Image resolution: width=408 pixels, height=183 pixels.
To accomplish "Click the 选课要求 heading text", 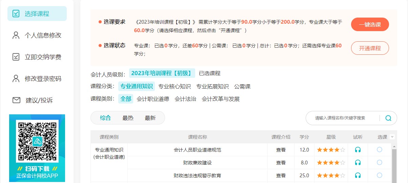I will 114,22.
